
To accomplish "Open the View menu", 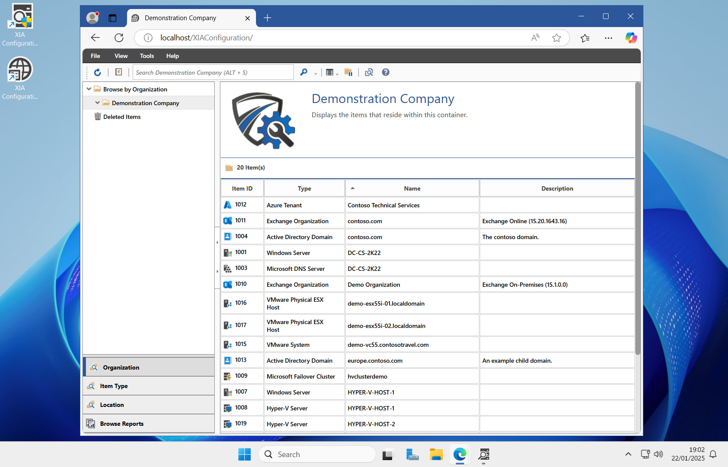I will (x=121, y=56).
